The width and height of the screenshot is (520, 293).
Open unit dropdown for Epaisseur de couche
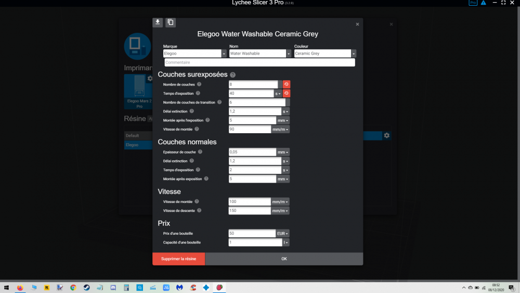click(283, 152)
